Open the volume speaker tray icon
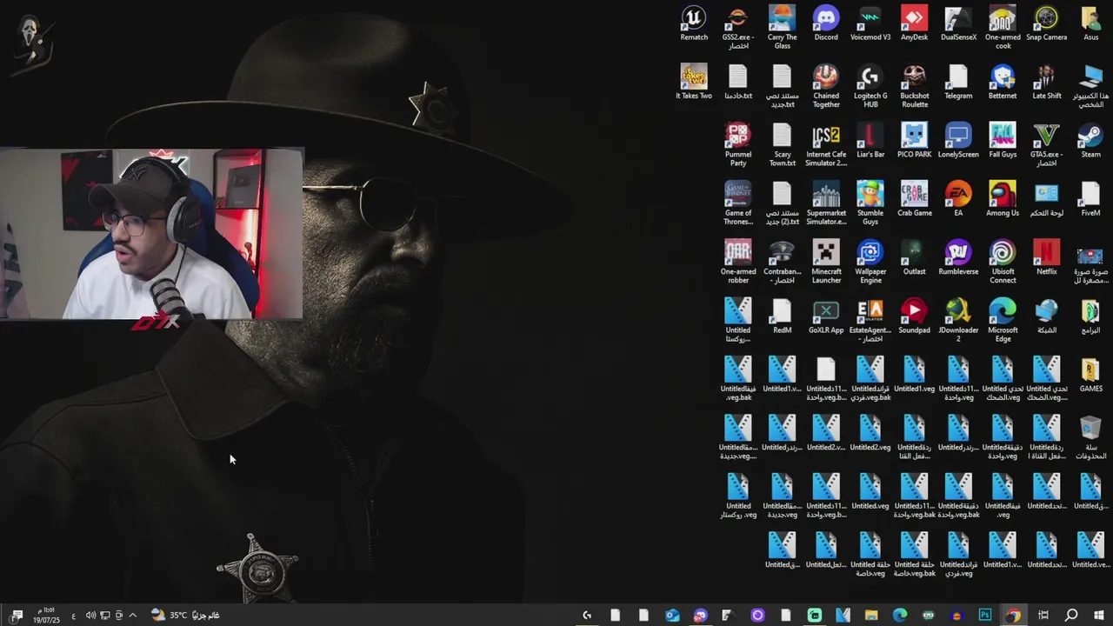 point(90,615)
